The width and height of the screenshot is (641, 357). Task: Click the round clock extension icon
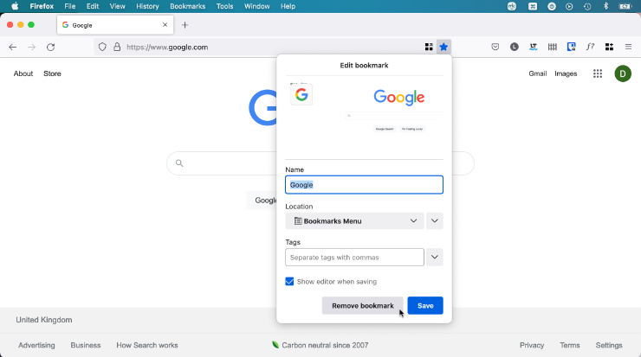(515, 47)
